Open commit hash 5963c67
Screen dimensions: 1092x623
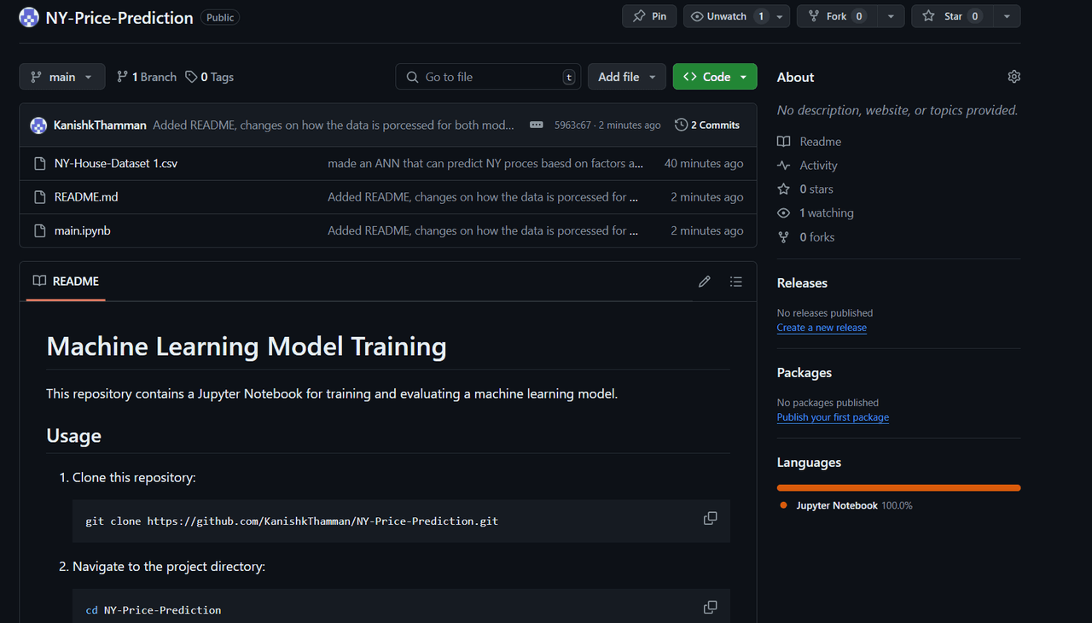[x=572, y=125]
